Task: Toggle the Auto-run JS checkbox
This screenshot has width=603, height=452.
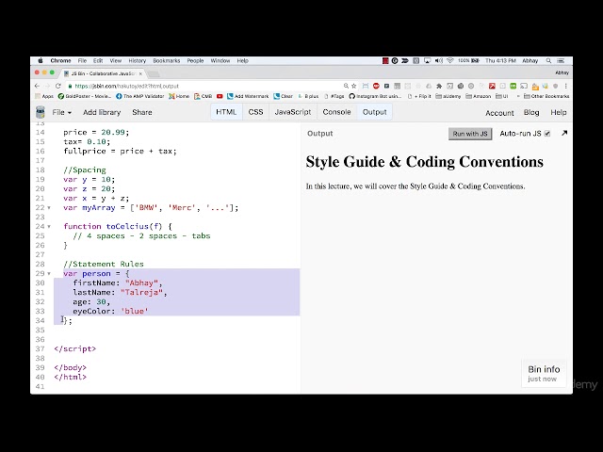Action: coord(547,134)
